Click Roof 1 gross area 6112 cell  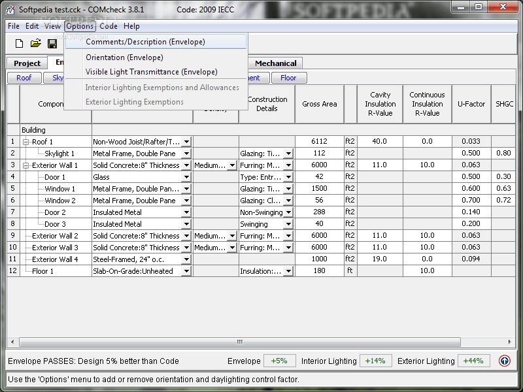(x=319, y=141)
